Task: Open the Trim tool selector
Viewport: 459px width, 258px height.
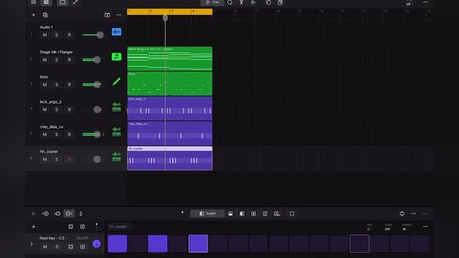Action: tap(212, 3)
